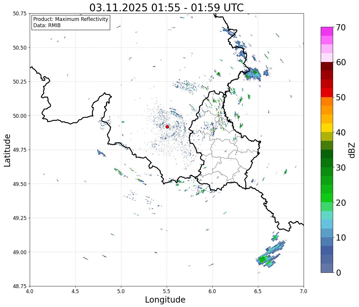
Task: Click the longitude tick label 5.0
Action: point(121,291)
